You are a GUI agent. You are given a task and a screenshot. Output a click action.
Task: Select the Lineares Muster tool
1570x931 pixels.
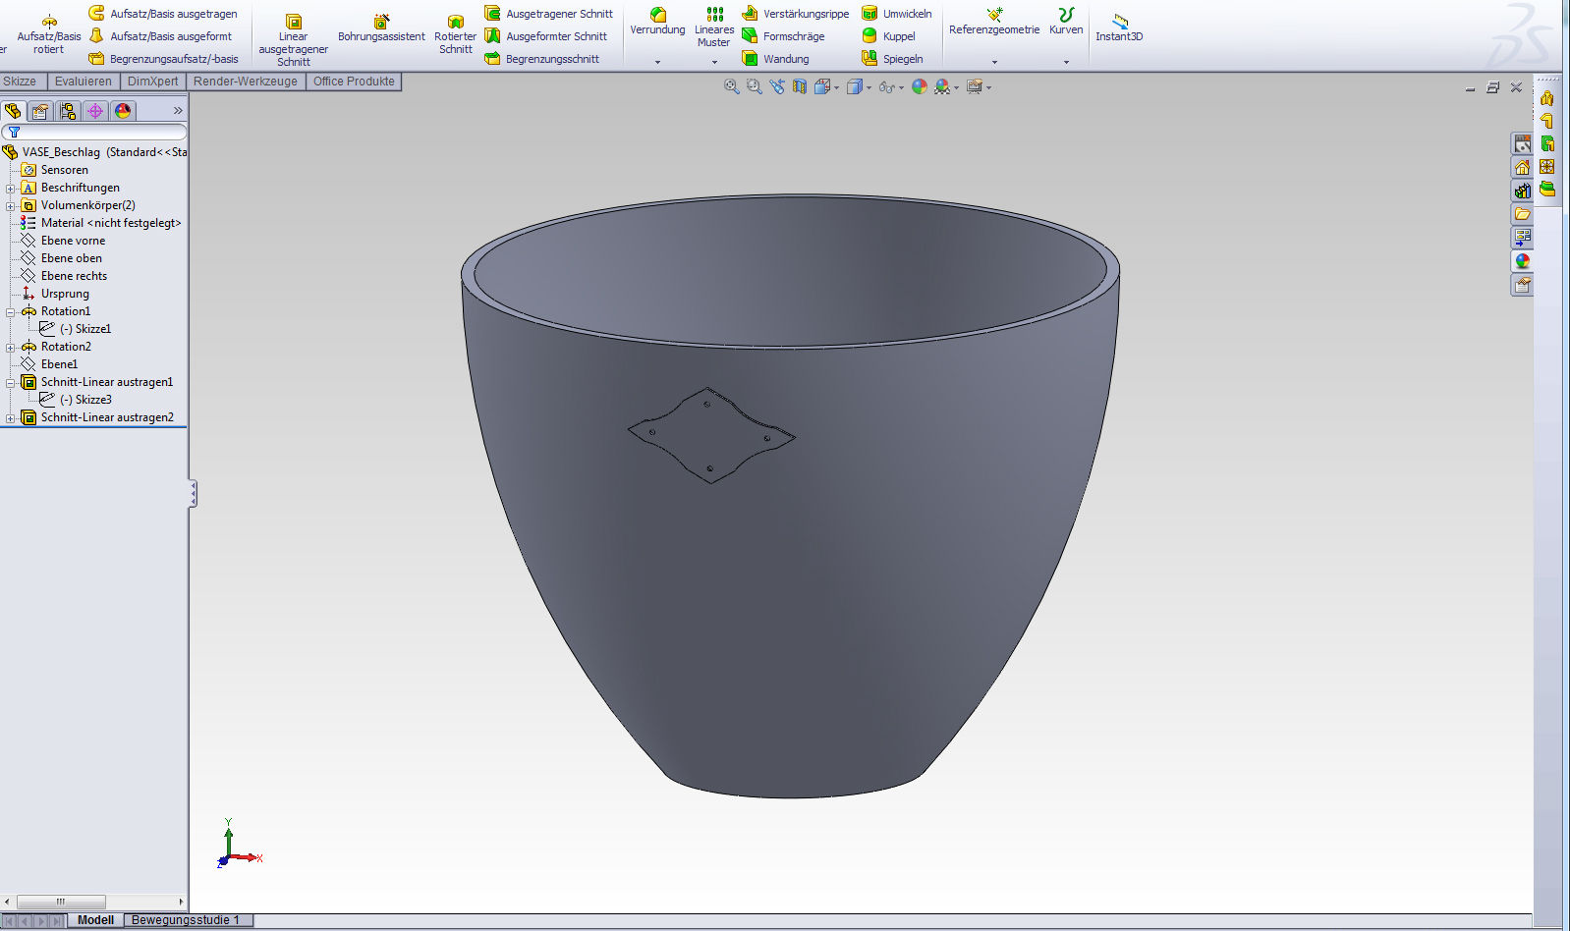(x=714, y=27)
